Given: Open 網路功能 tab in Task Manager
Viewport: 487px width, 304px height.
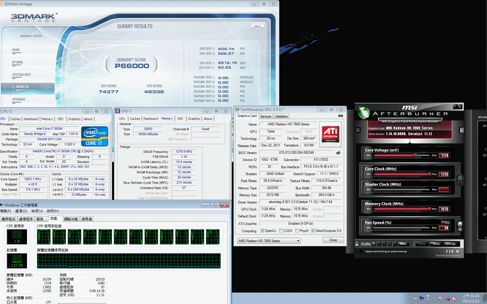Looking at the screenshot, I should tap(71, 219).
